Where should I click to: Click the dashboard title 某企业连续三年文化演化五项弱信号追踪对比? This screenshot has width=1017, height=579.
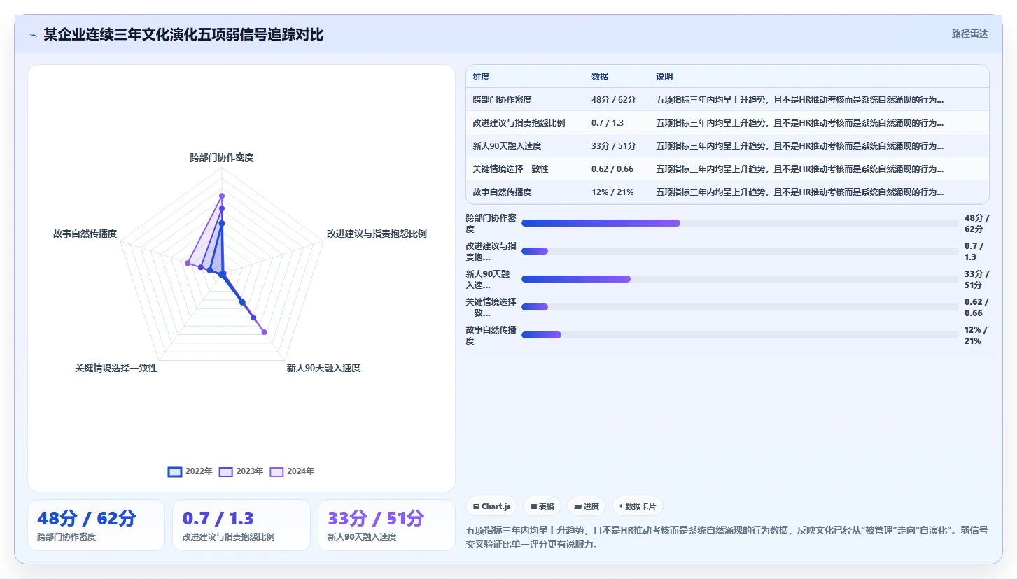(x=183, y=34)
